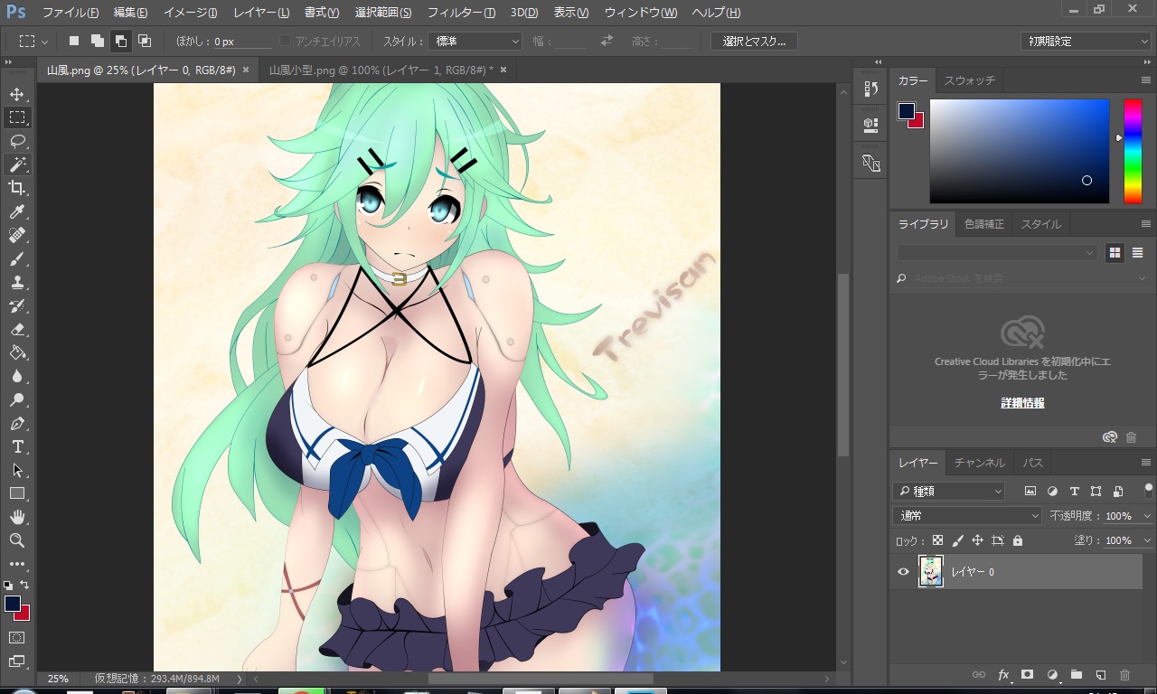Open the 詳細情報 link

point(1022,403)
